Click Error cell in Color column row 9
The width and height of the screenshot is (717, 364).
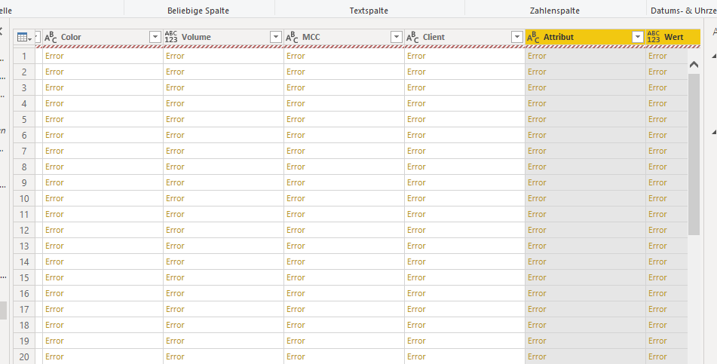tap(103, 182)
